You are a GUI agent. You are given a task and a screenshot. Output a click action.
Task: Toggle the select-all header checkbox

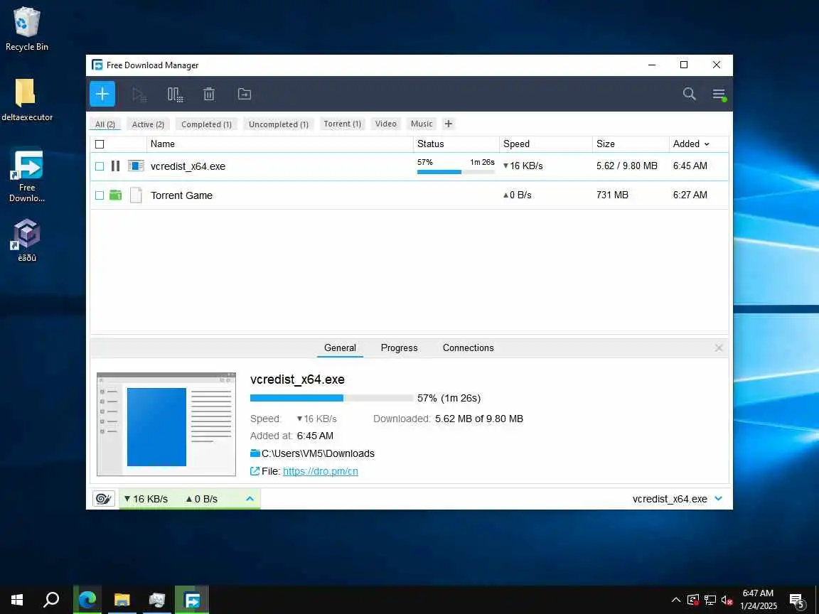click(x=100, y=144)
